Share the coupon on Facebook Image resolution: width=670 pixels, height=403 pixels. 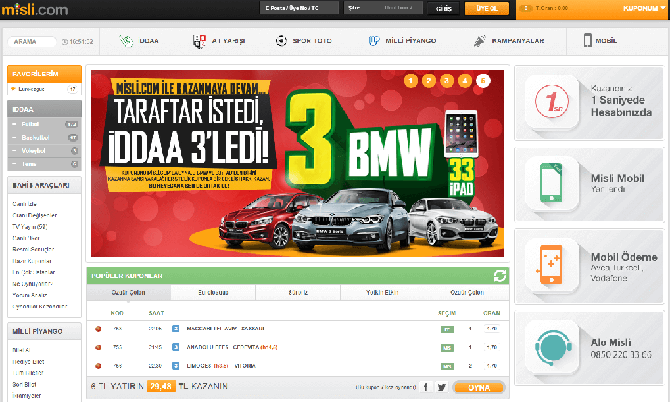426,387
